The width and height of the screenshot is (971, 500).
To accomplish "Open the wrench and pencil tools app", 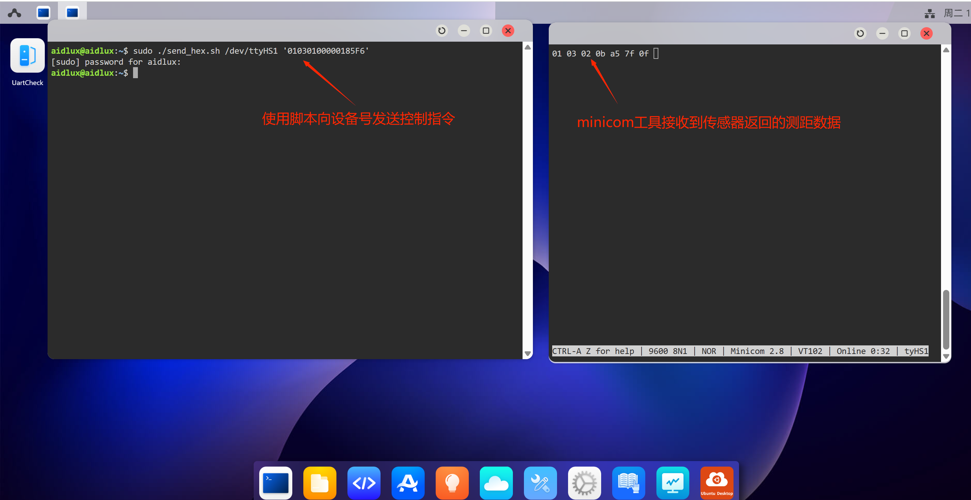I will click(x=540, y=483).
